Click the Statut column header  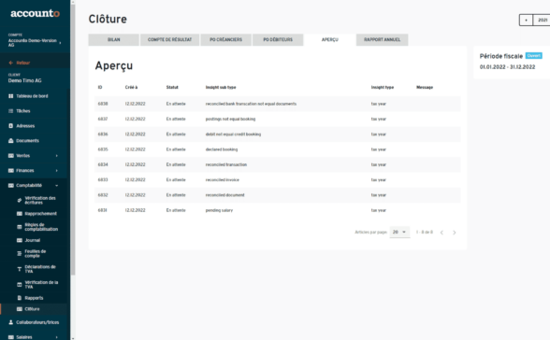(x=172, y=87)
